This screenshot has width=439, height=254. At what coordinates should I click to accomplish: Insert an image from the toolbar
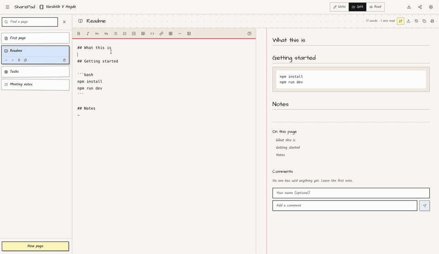tap(189, 33)
